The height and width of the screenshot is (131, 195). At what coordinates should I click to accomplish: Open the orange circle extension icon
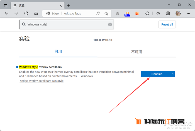(x=137, y=13)
